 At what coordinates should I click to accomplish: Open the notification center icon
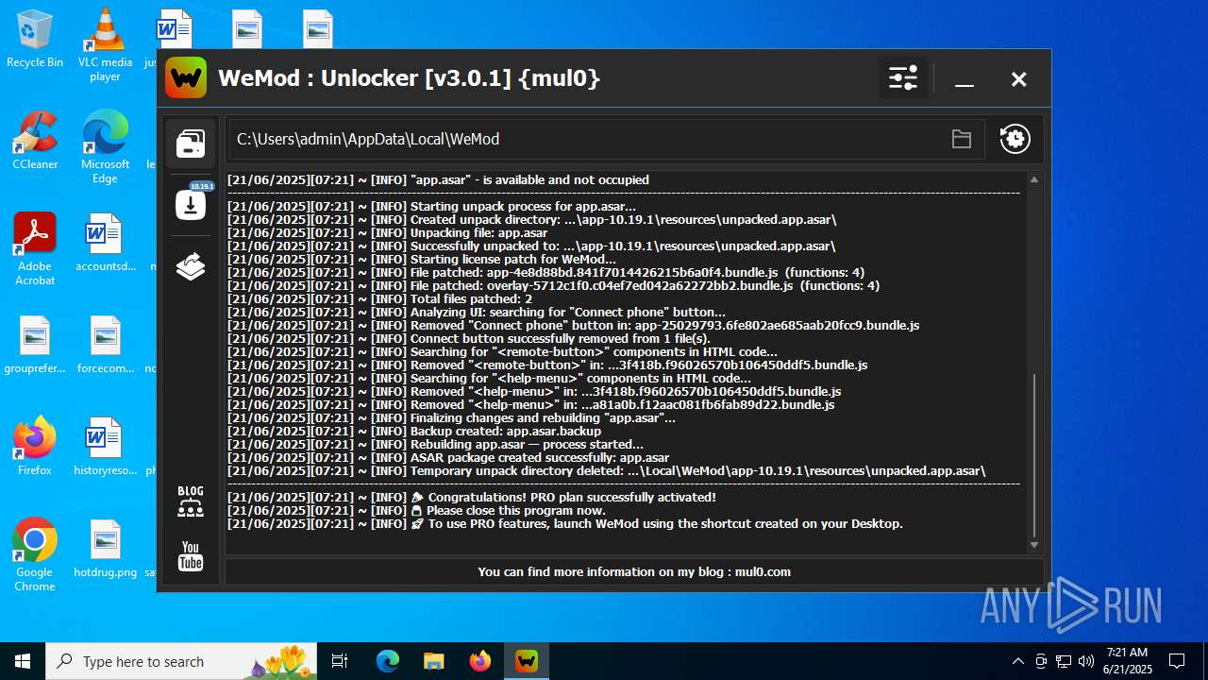coord(1177,661)
